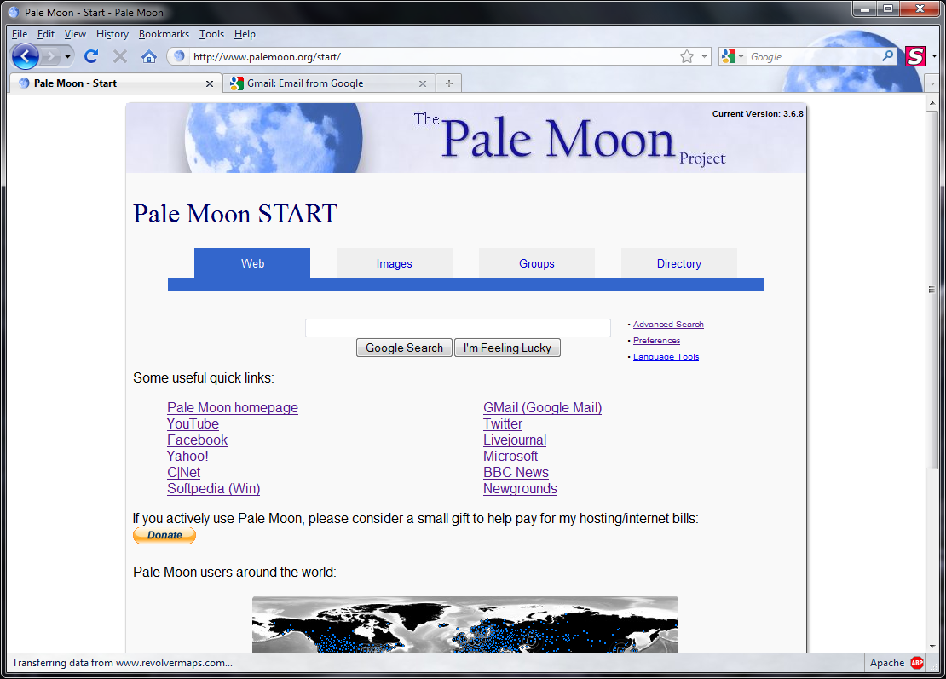Click the vertical scrollbar thumb
This screenshot has width=946, height=679.
click(x=932, y=290)
